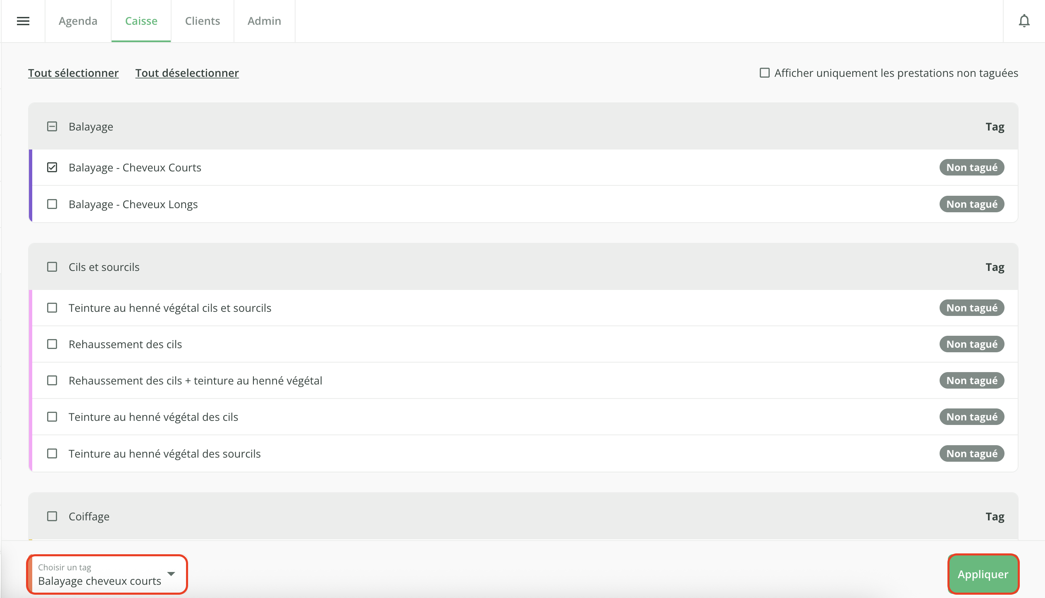Click the Appliquer button

(x=983, y=574)
